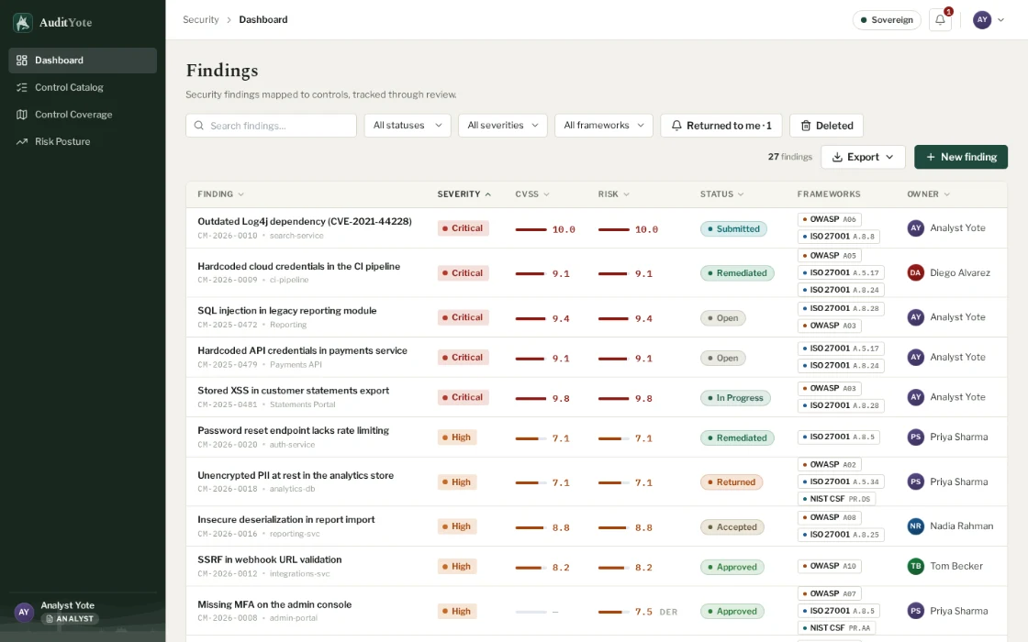This screenshot has height=642, width=1028.
Task: Sort by Owner column header
Action: 928,194
